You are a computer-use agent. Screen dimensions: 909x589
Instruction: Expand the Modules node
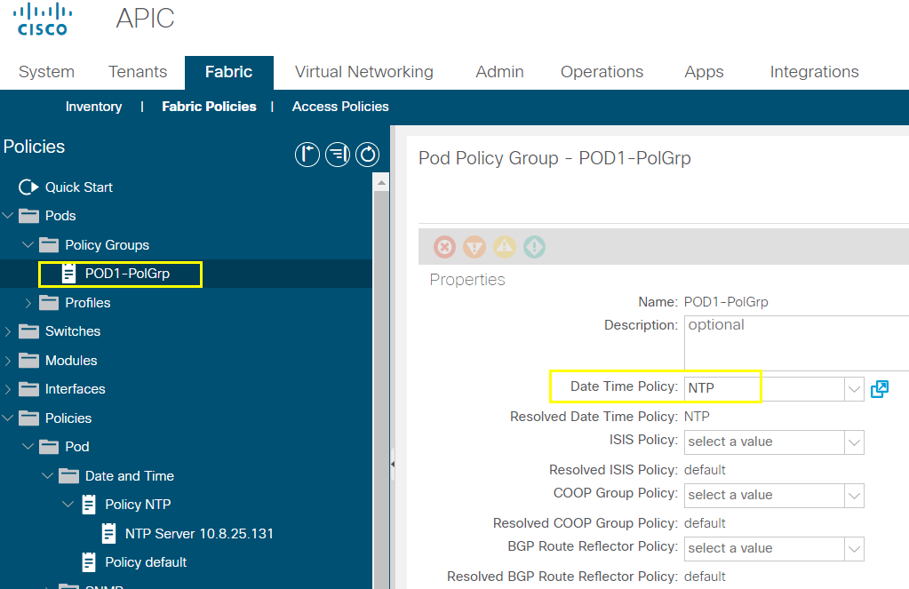(7, 361)
